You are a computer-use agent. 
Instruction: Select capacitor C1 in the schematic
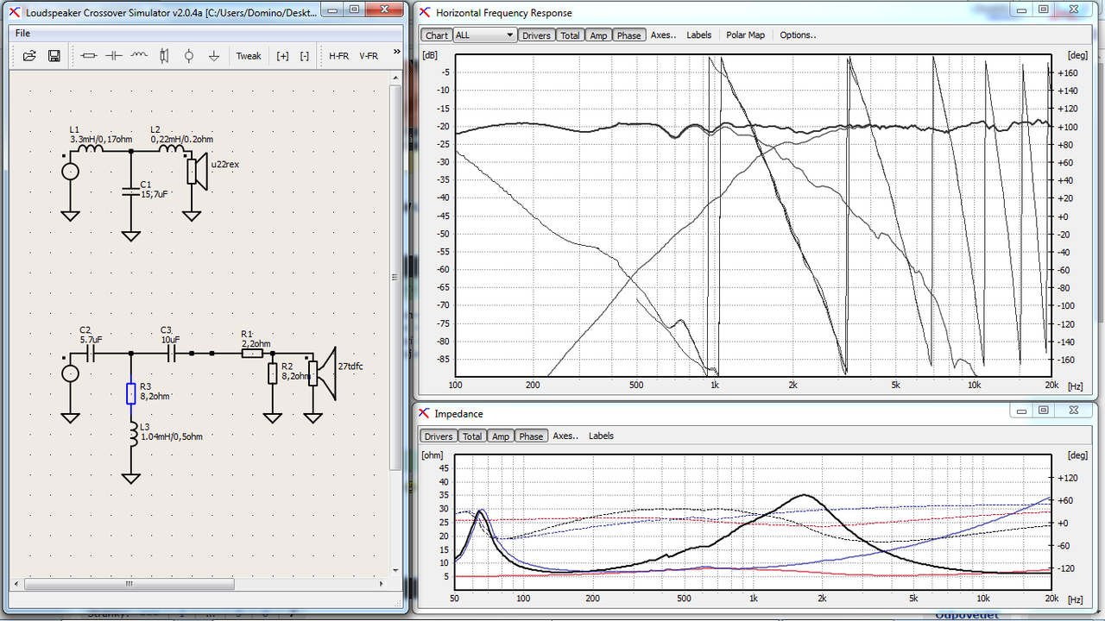tap(130, 191)
